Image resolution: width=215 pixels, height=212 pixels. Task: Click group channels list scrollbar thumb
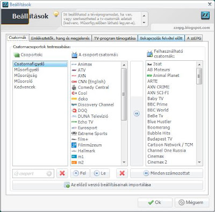click(124, 94)
